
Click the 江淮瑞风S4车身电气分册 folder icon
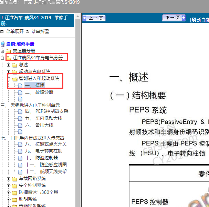click(9, 58)
